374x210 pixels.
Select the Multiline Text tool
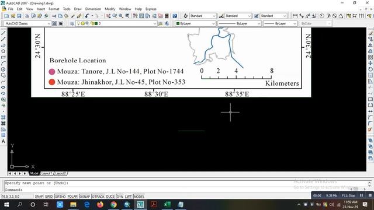[4, 141]
